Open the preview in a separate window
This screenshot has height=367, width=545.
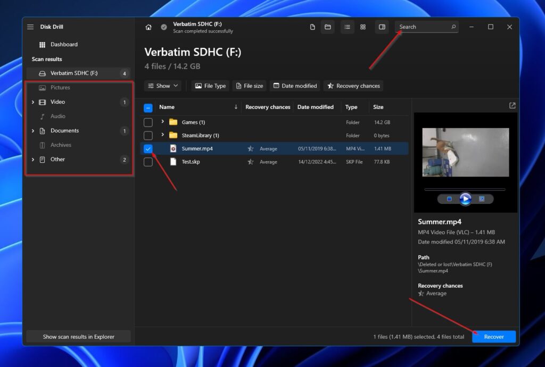click(x=511, y=105)
